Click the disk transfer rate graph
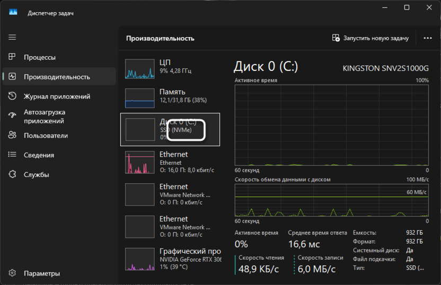Image resolution: width=441 pixels, height=285 pixels. pos(332,200)
